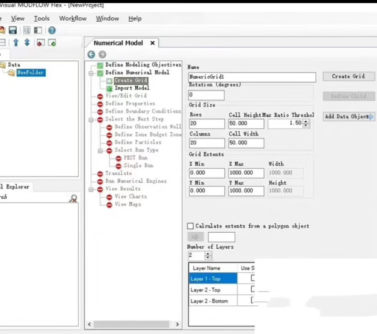Open the Workflow menu
Screen dimensions: 377x334
(73, 18)
